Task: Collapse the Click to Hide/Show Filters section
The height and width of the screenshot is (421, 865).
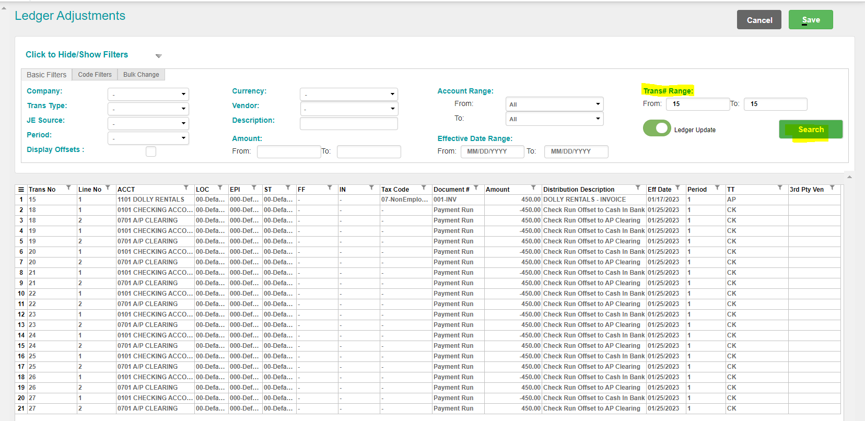Action: tap(158, 56)
